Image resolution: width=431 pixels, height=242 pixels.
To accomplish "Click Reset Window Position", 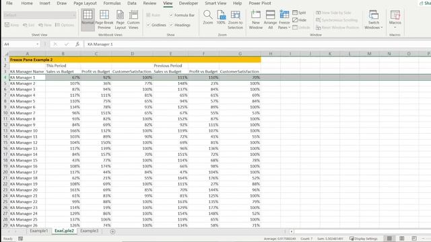I will [337, 28].
